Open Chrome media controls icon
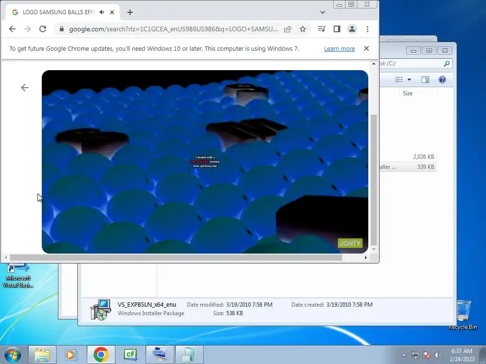This screenshot has width=486, height=364. click(321, 29)
